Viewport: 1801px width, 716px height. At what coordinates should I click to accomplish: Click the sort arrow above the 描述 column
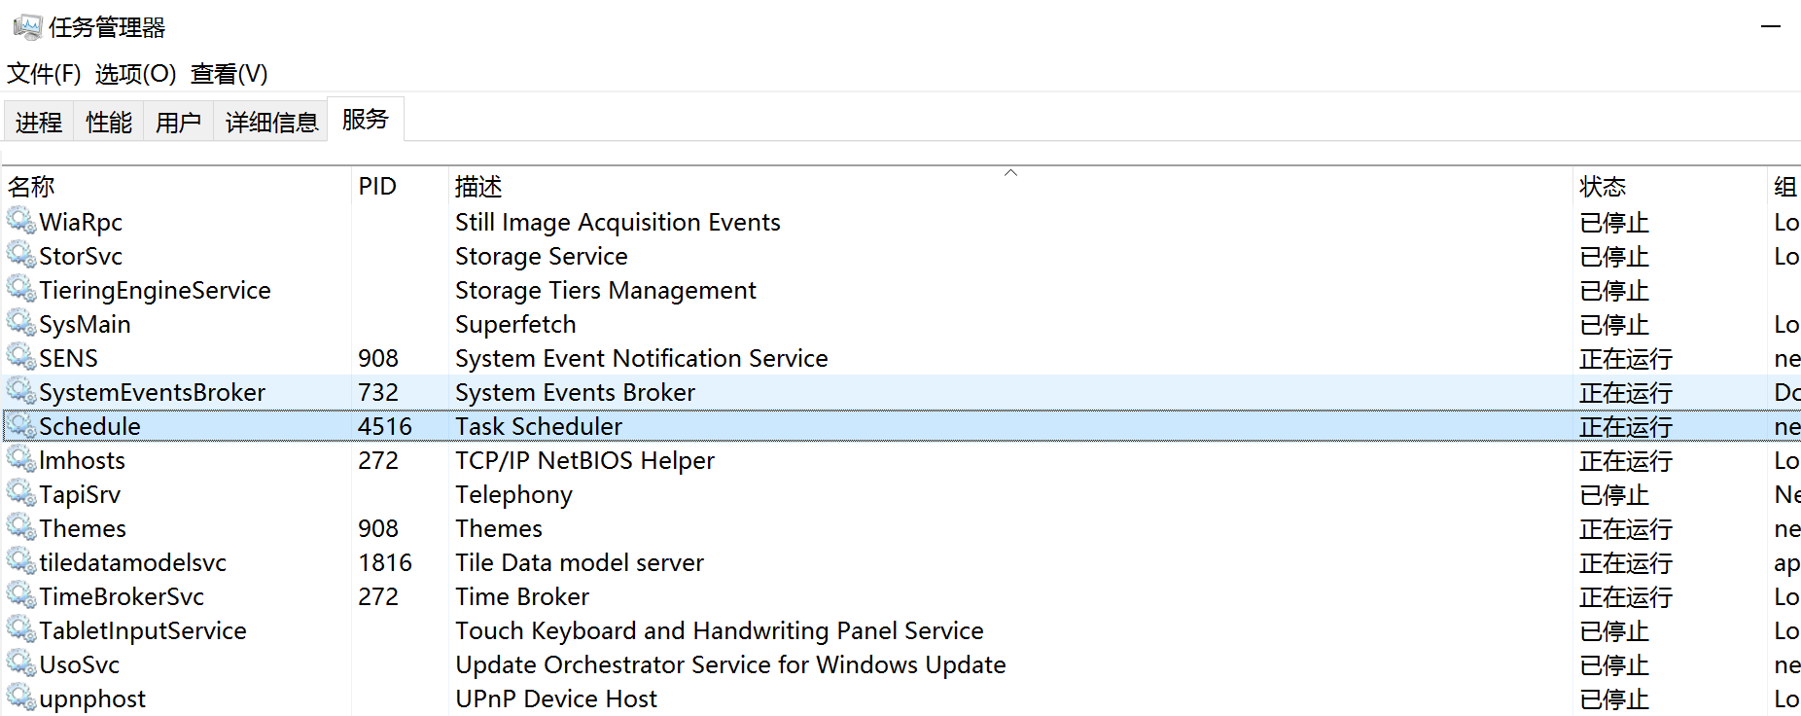(1010, 172)
